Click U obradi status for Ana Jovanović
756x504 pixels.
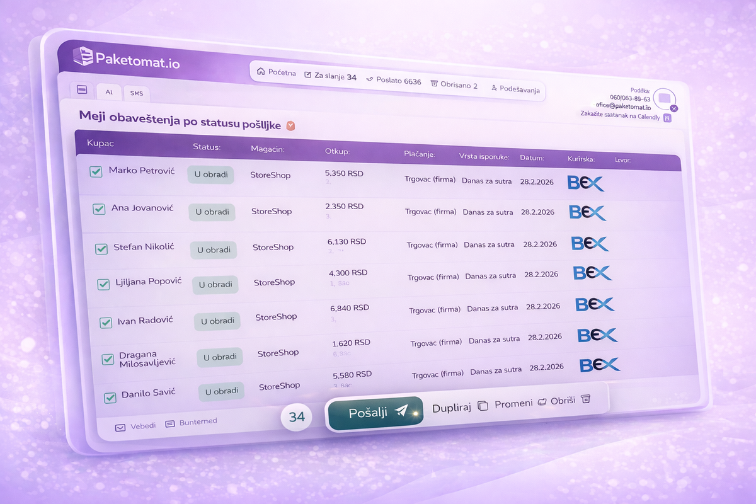[x=212, y=212]
